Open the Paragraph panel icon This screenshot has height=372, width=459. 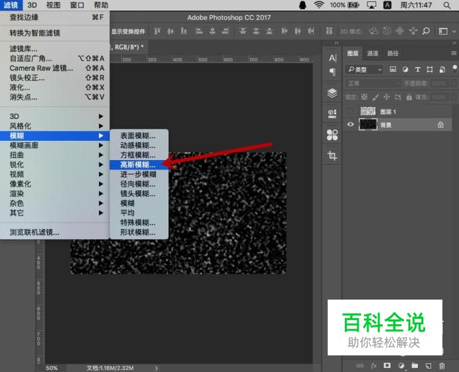point(332,72)
